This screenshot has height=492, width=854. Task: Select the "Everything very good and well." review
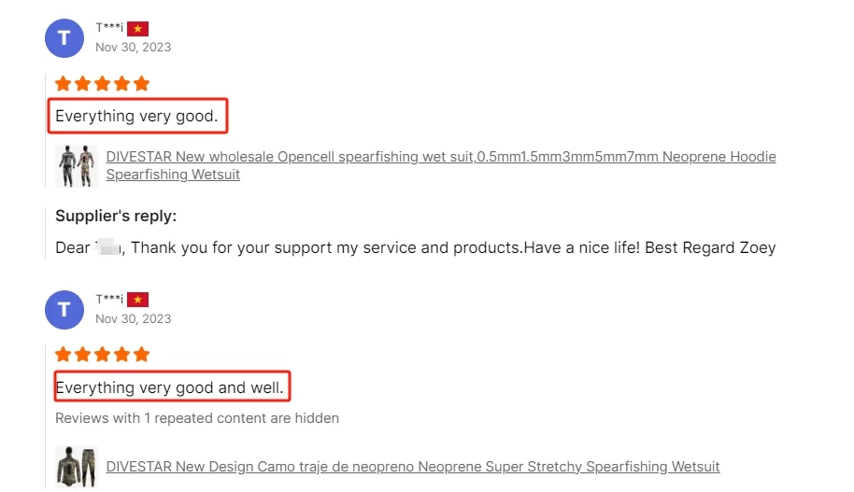click(170, 387)
